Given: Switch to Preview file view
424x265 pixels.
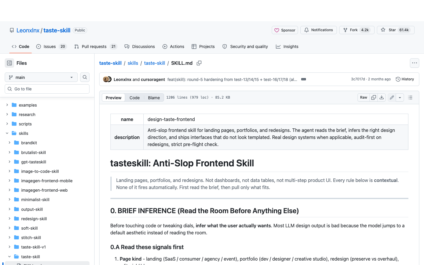Looking at the screenshot, I should [x=113, y=98].
